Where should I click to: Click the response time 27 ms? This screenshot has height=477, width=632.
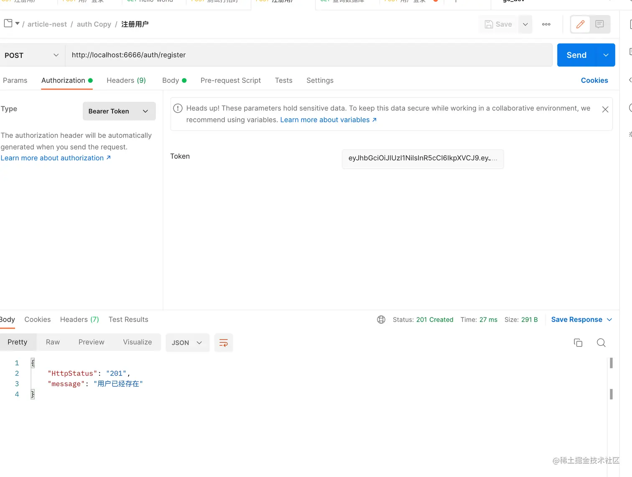488,320
